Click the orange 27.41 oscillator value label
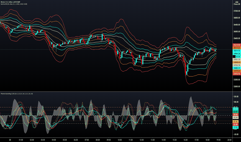Image resolution: width=241 pixels, height=142 pixels. coord(236,121)
